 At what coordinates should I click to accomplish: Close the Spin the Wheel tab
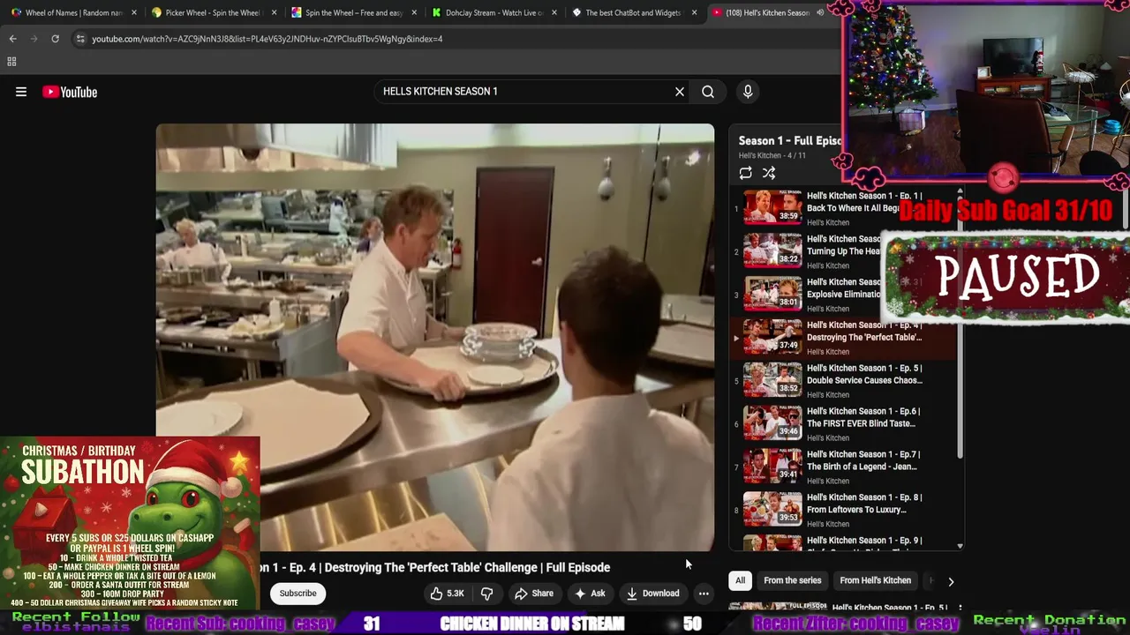pyautogui.click(x=414, y=13)
